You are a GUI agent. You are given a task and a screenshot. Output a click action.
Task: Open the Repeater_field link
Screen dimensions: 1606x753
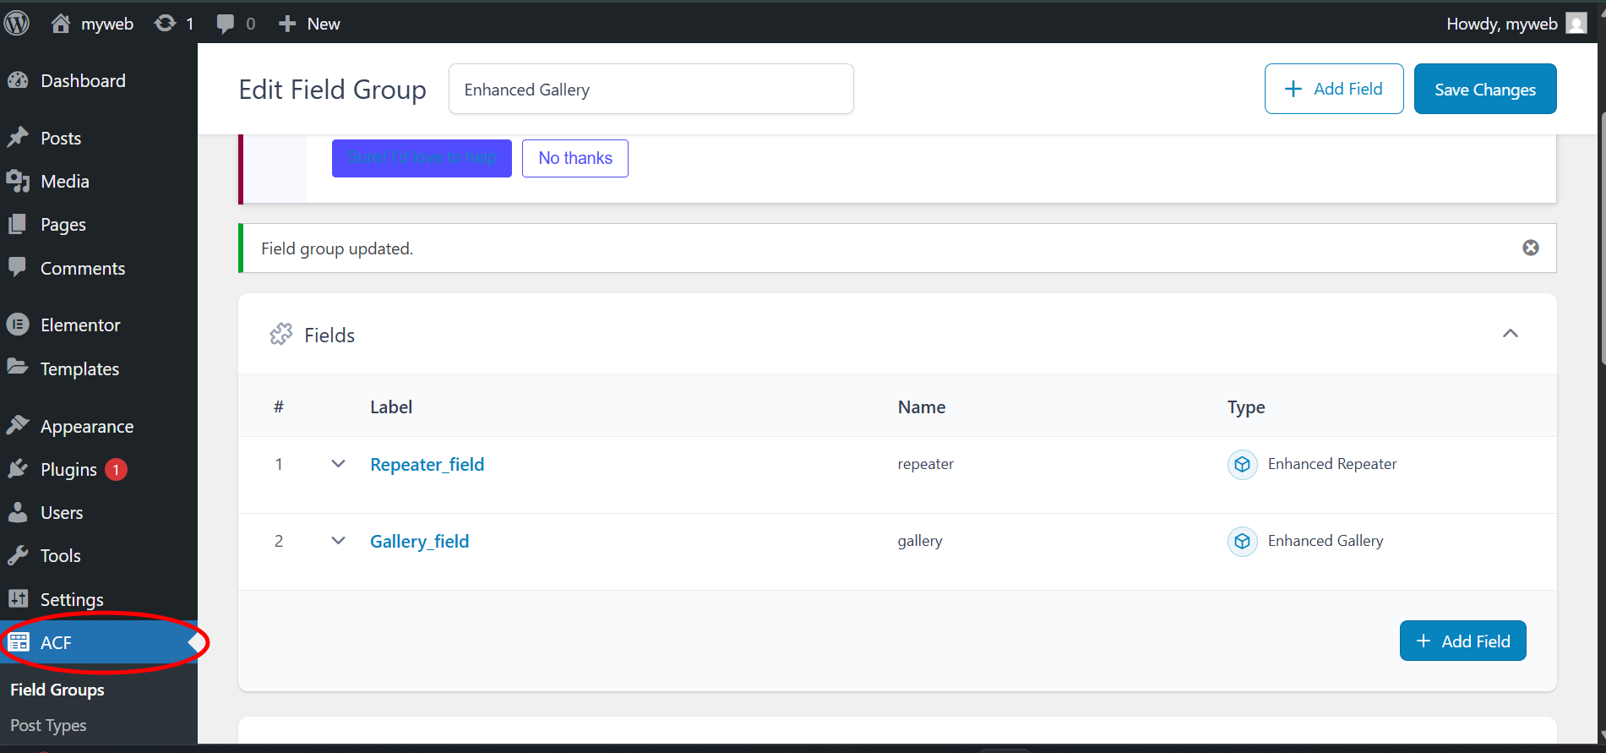[x=427, y=464]
